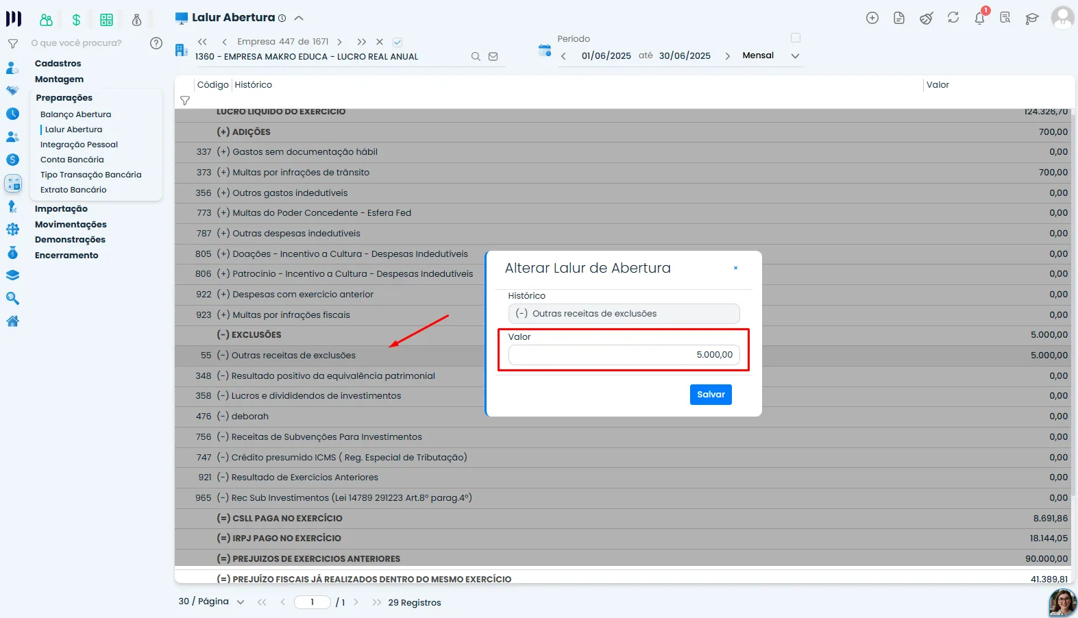Collapse the Lalur Abertura title chevron
Viewport: 1078px width, 618px height.
299,18
